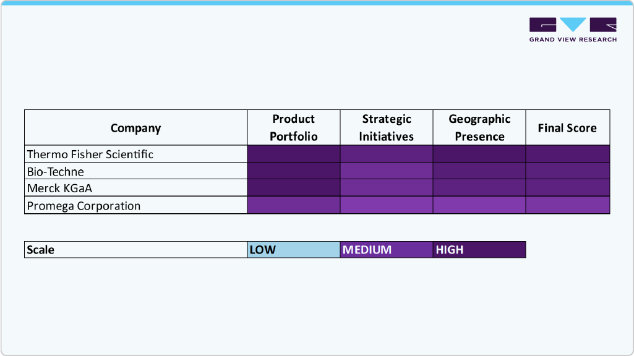Image resolution: width=634 pixels, height=356 pixels.
Task: Select the Geographic Presence column header
Action: (x=479, y=128)
